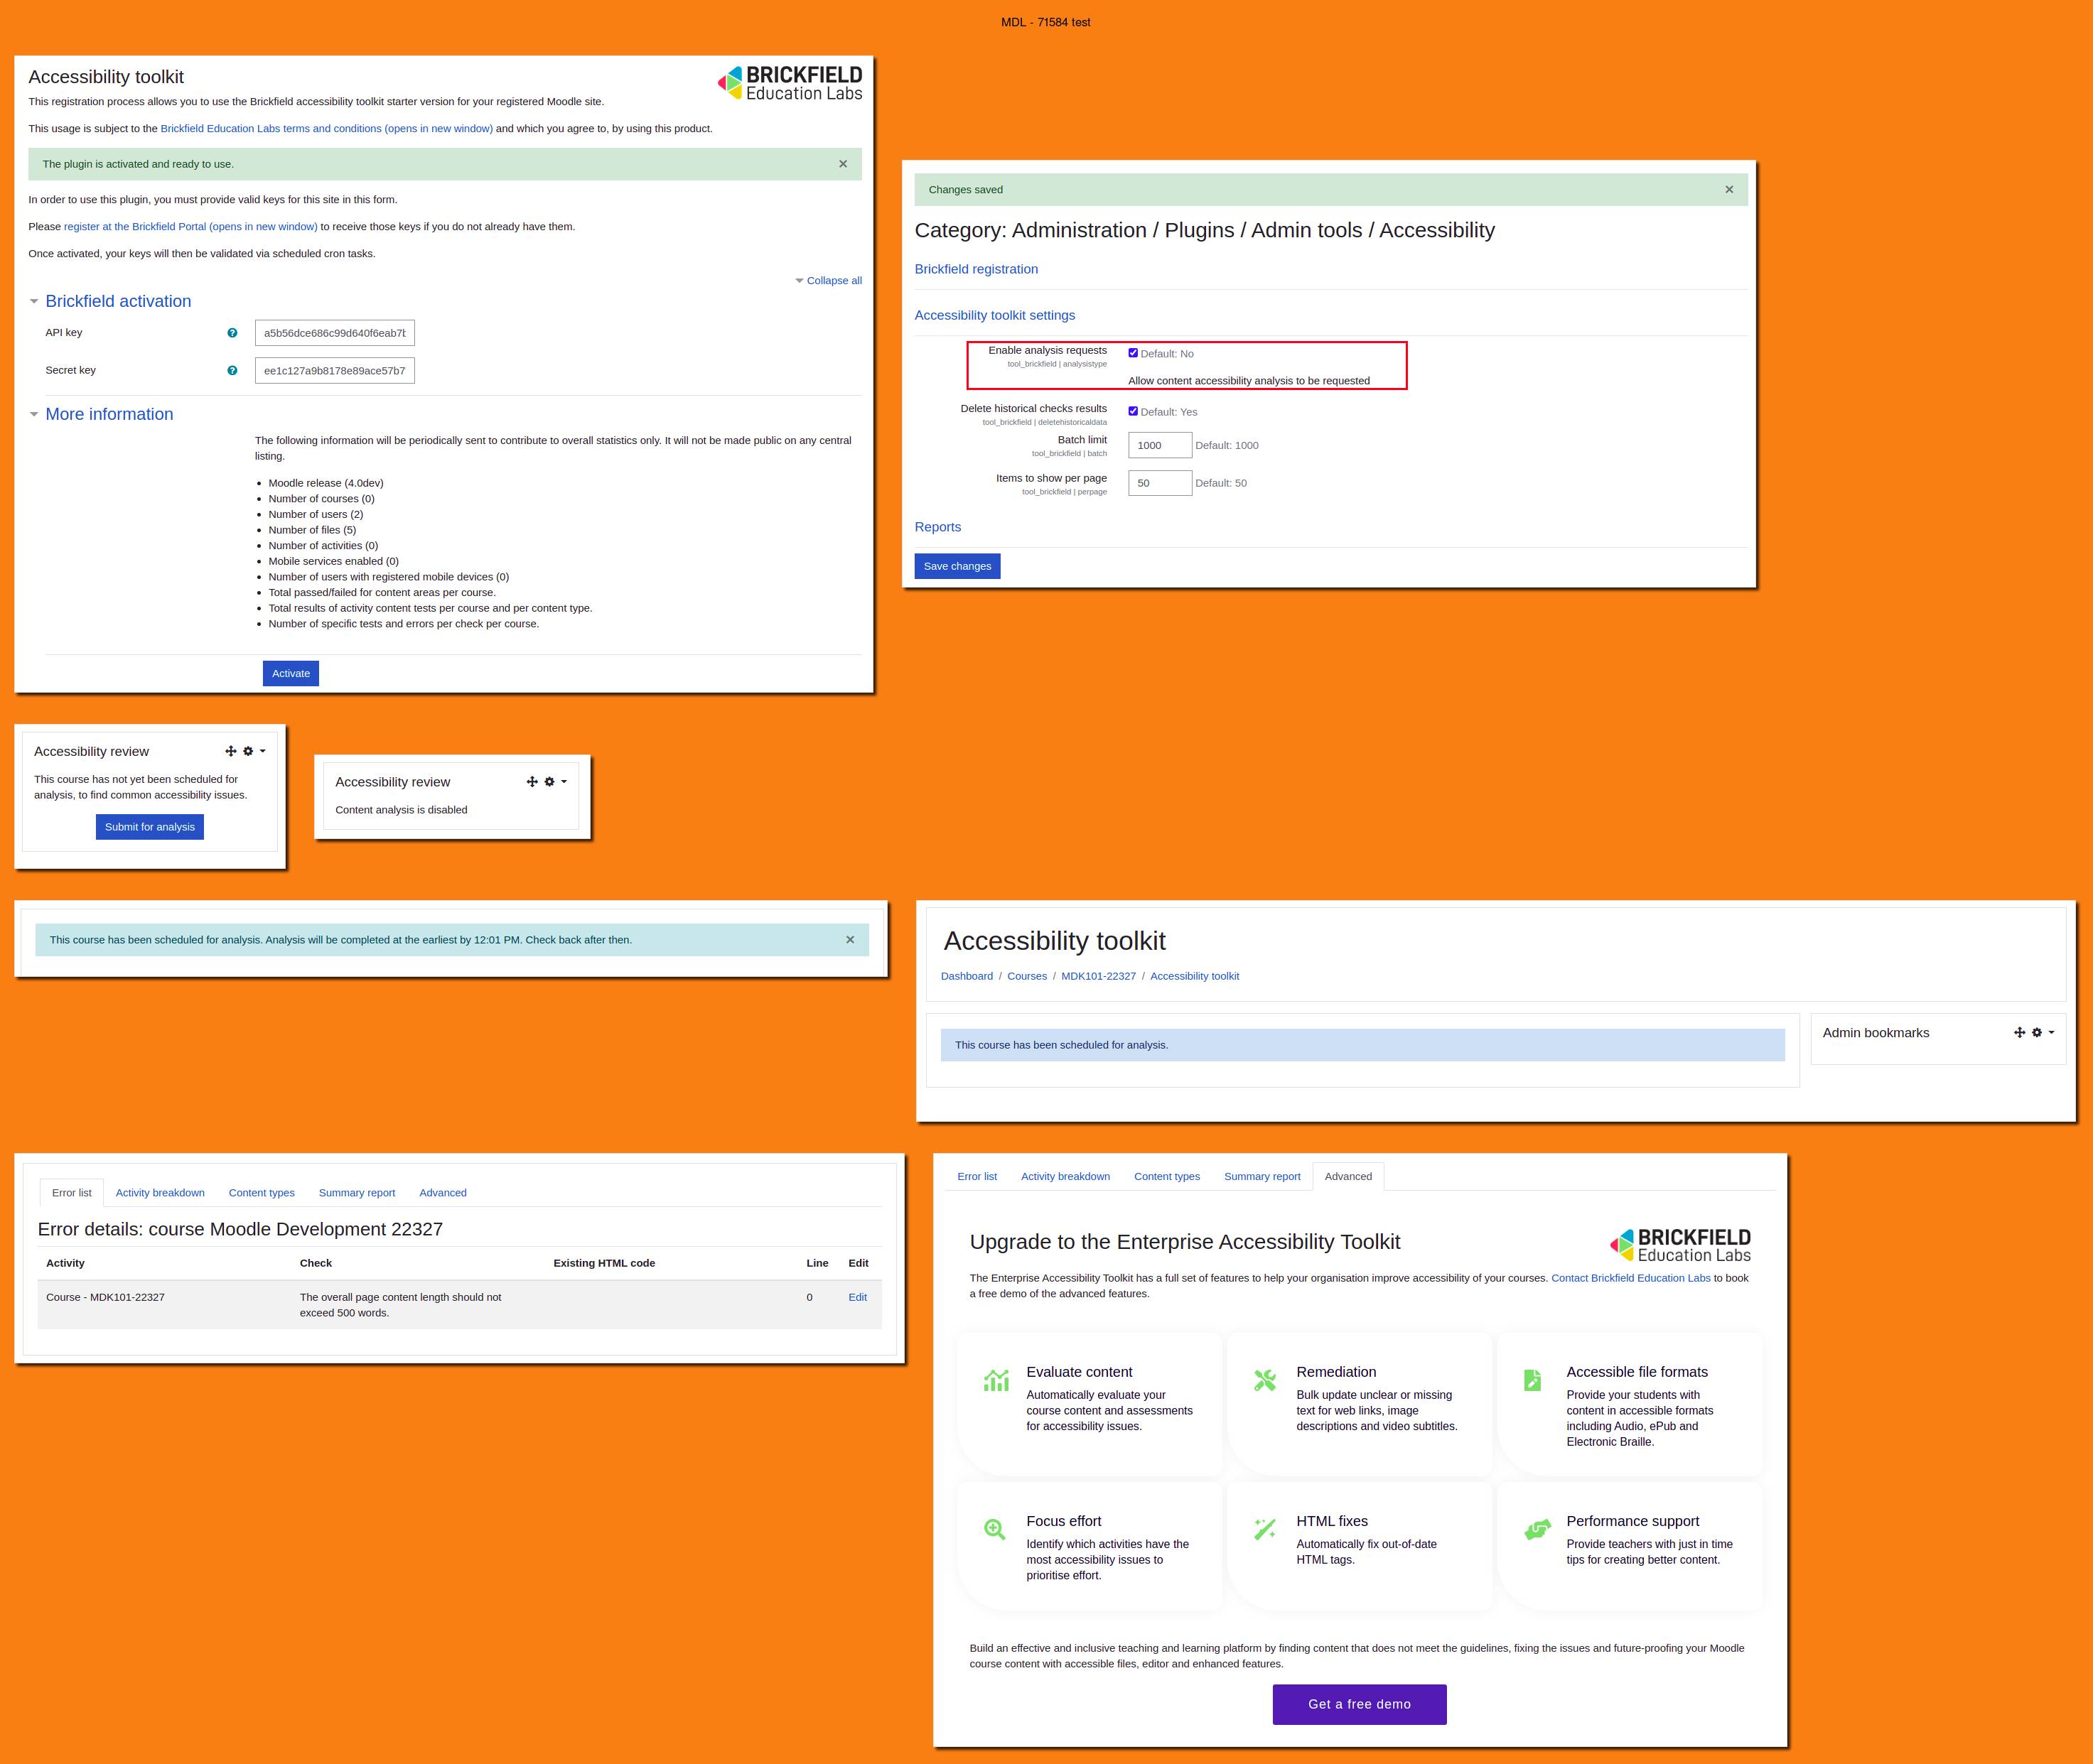Click the Activity column header
This screenshot has width=2093, height=1764.
click(65, 1263)
